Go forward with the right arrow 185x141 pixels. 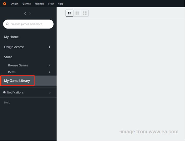pos(30,14)
